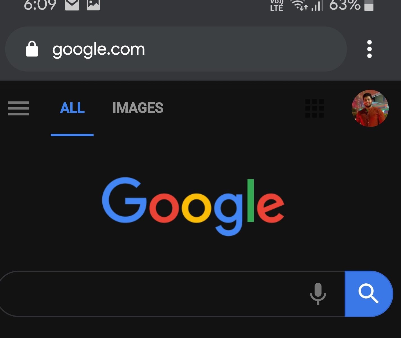Tap the picture notification icon
Image resolution: width=401 pixels, height=338 pixels.
93,4
